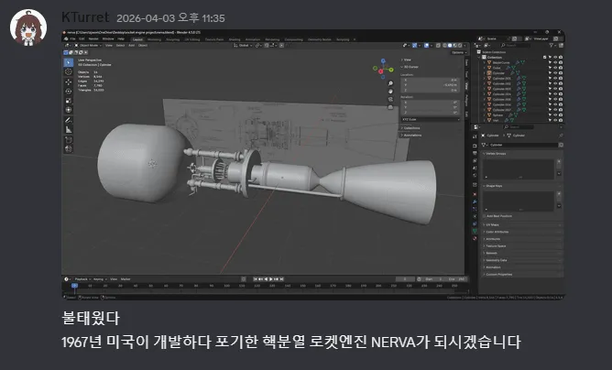The image size is (612, 370).
Task: Expand the View section in sidebar
Action: (406, 60)
